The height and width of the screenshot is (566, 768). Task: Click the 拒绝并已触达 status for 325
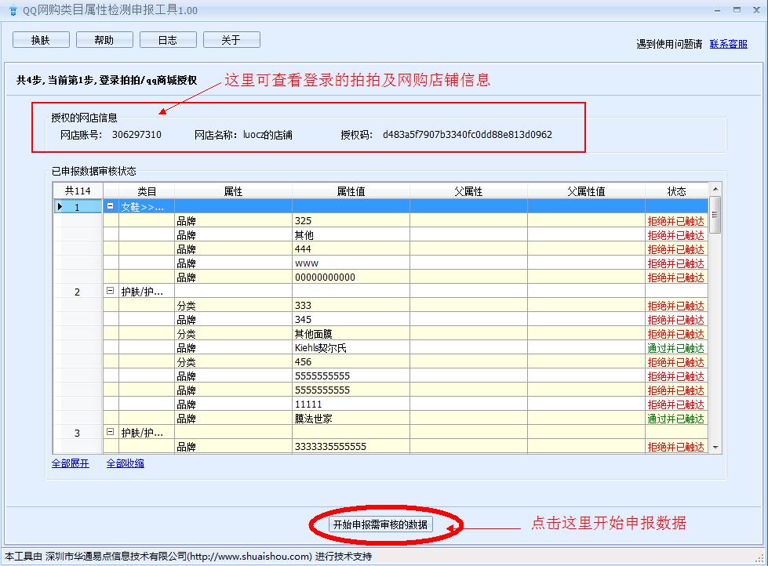click(676, 221)
